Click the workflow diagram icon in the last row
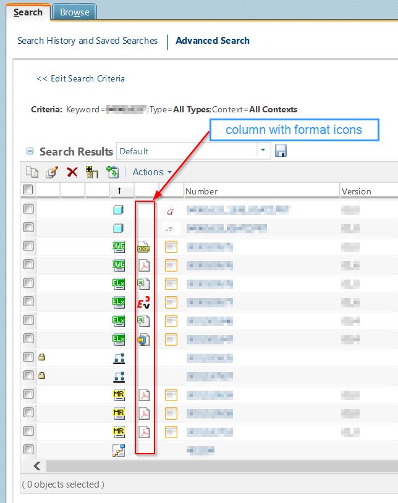398x503 pixels. pos(119,451)
